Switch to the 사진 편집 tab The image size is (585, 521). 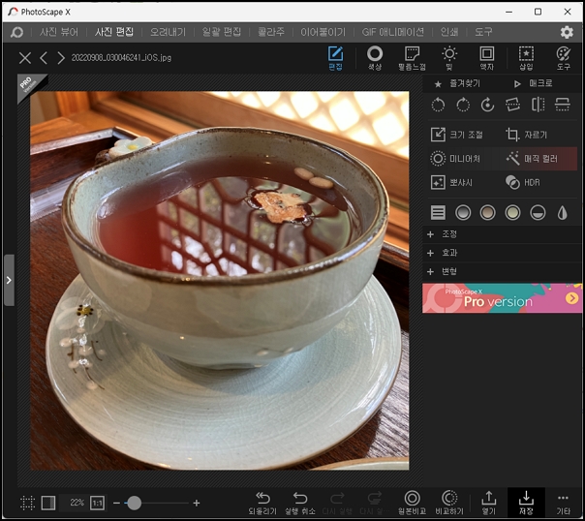click(113, 32)
